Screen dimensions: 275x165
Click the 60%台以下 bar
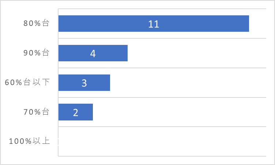(84, 82)
